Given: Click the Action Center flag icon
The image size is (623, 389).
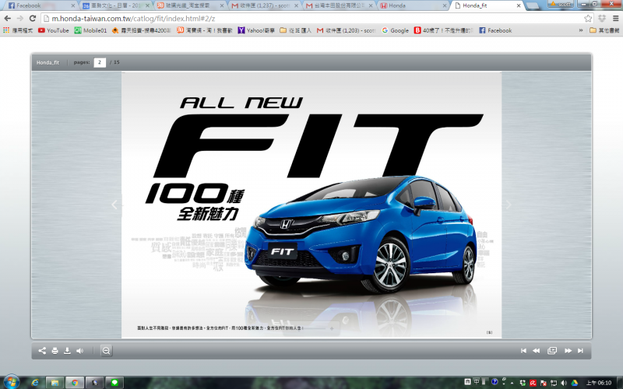Looking at the screenshot, I should point(543,383).
